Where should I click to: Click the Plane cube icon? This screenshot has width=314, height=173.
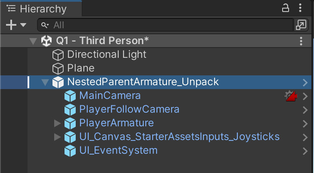coord(58,69)
